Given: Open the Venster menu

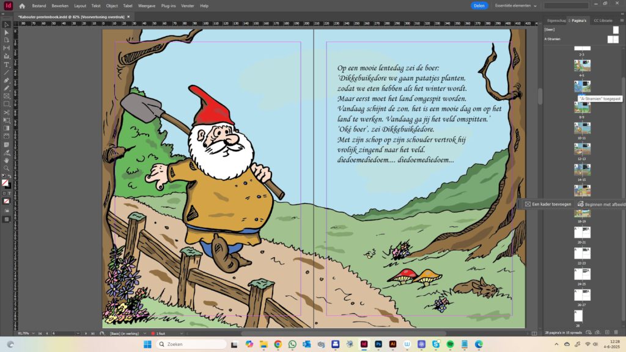Looking at the screenshot, I should [x=188, y=6].
